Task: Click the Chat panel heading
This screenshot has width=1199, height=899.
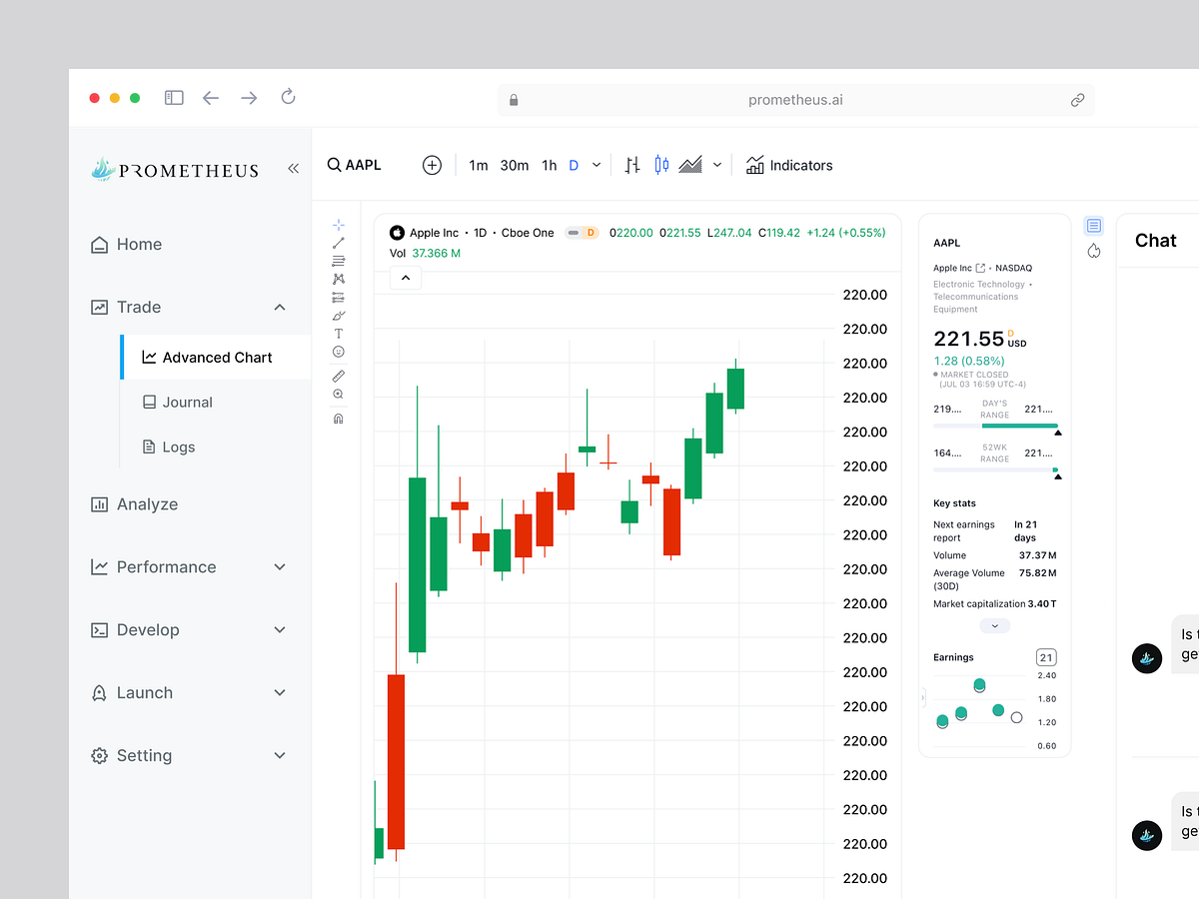Action: (x=1156, y=240)
